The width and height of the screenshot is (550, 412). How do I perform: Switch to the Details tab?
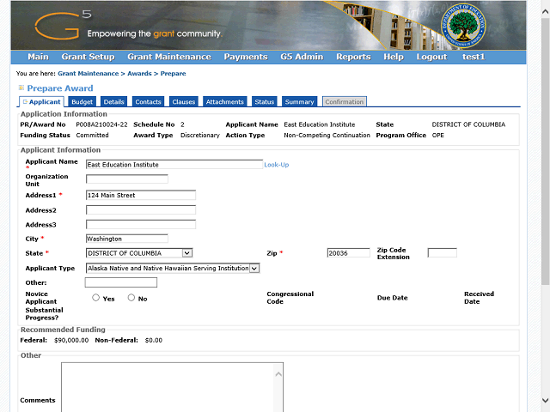[x=113, y=101]
